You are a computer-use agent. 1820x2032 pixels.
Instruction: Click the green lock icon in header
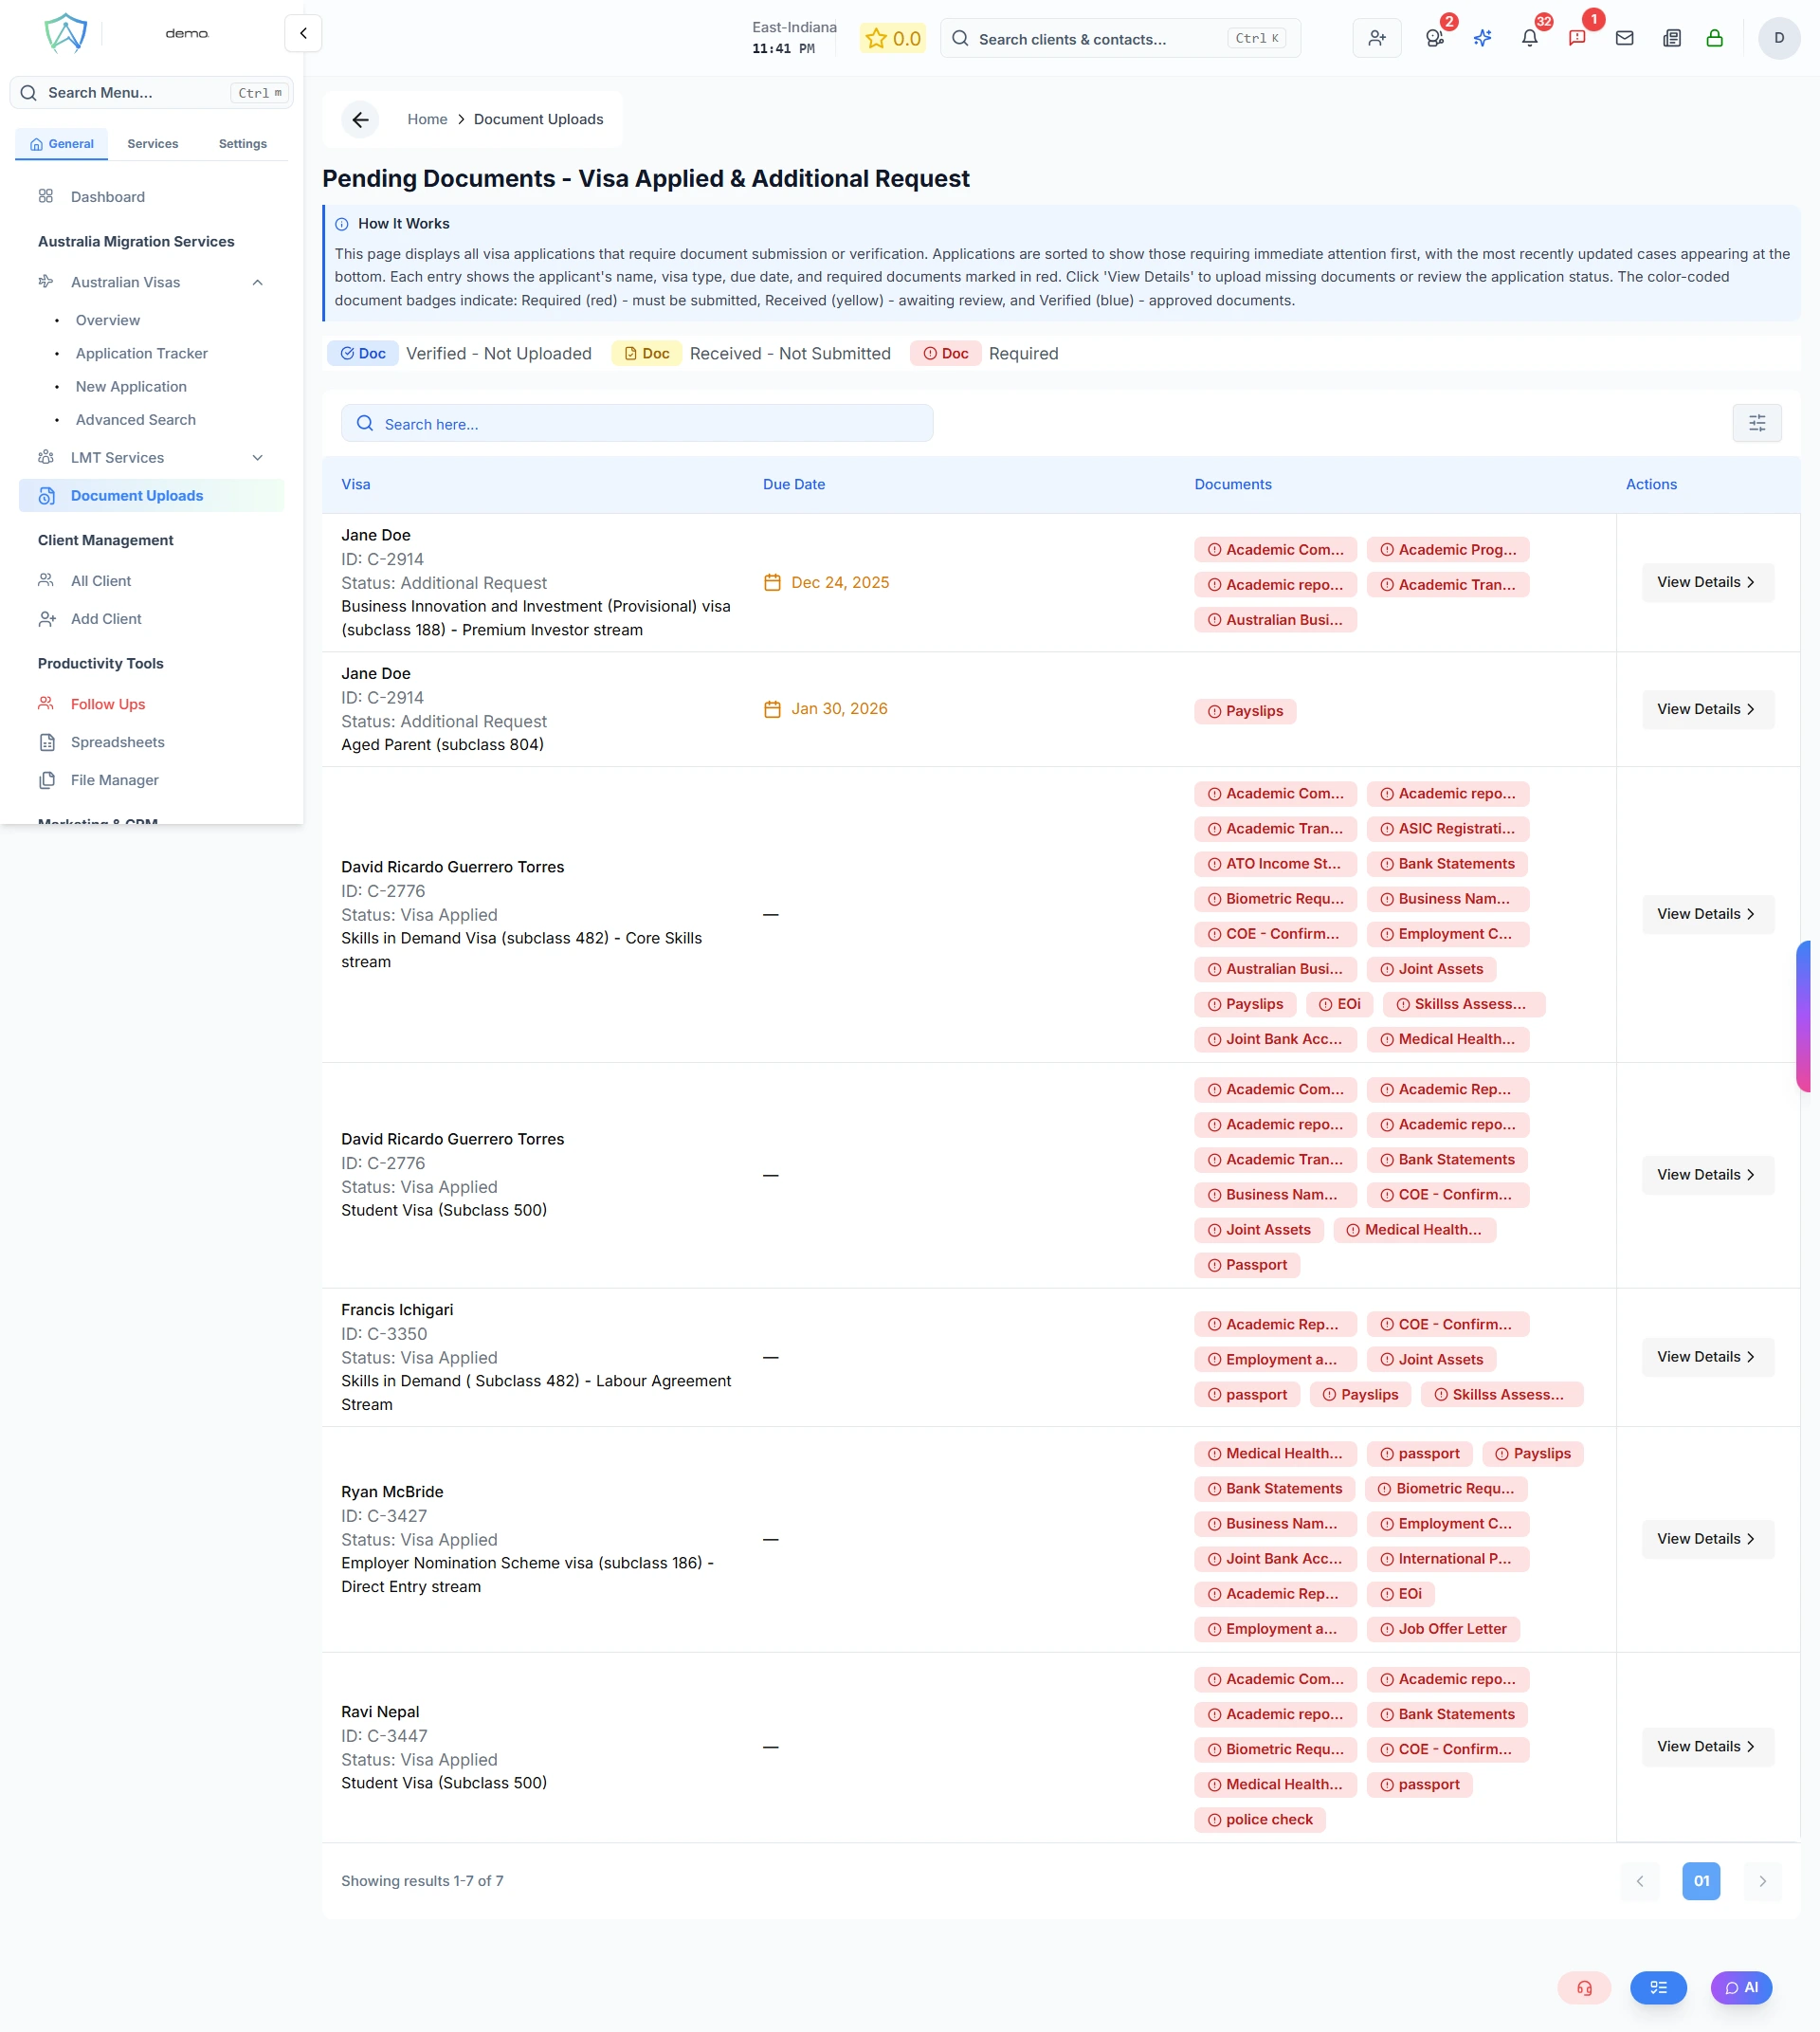[x=1715, y=38]
